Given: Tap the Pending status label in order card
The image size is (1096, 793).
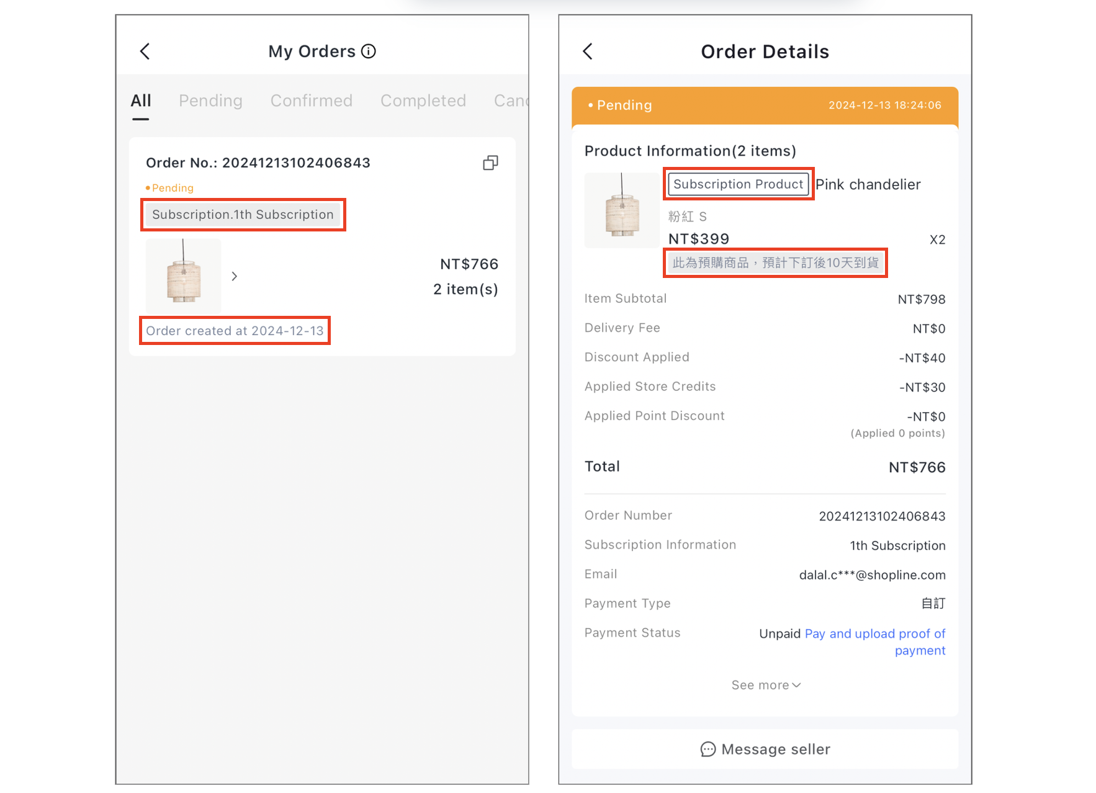Looking at the screenshot, I should coord(169,188).
